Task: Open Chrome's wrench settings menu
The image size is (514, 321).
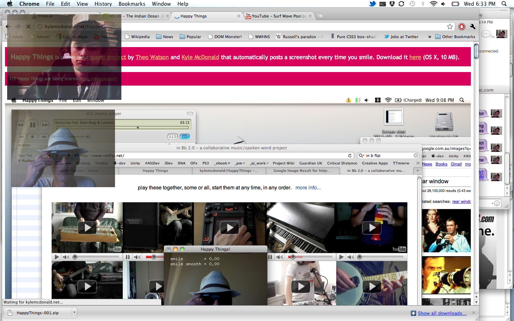Action: (473, 27)
